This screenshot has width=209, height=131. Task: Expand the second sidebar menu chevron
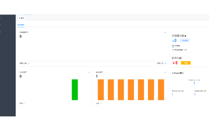click(12, 25)
